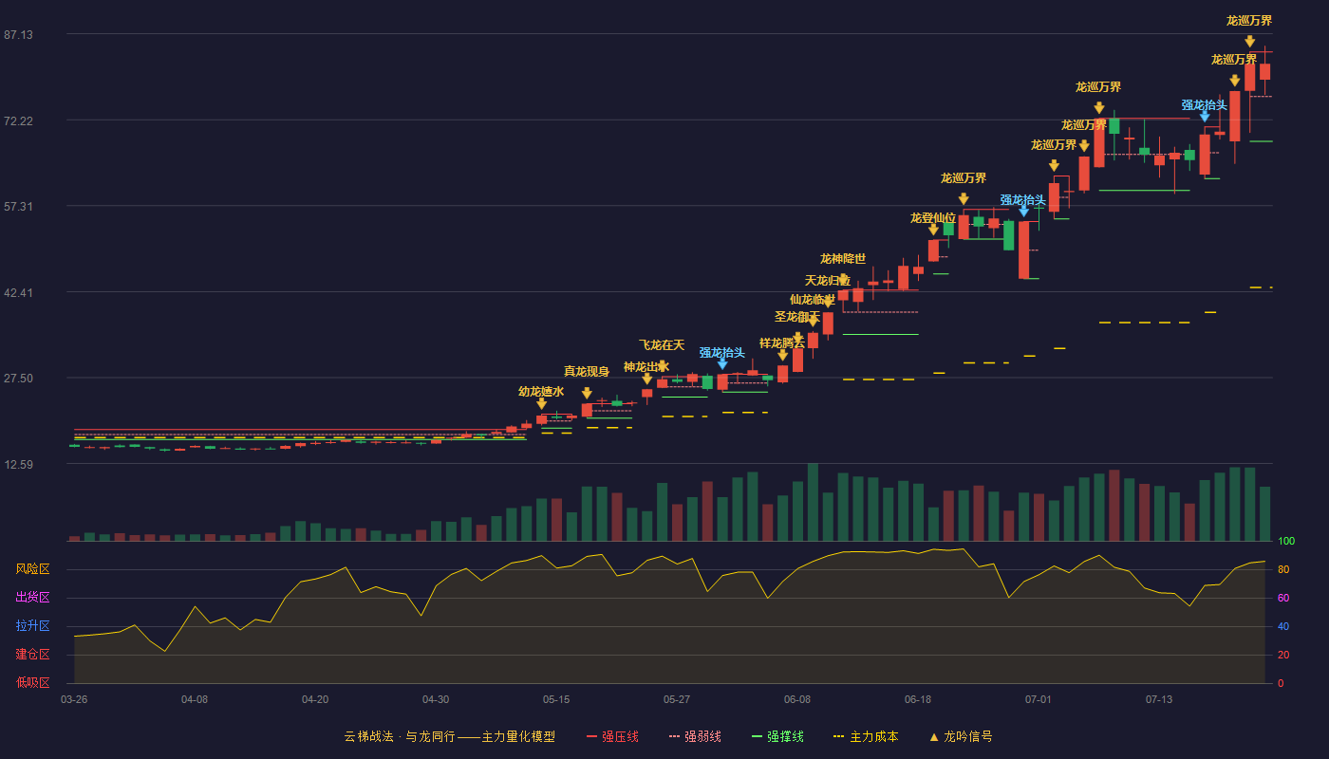
Task: Click arrow under the topmost 龙巡万界 label
Action: (1249, 42)
